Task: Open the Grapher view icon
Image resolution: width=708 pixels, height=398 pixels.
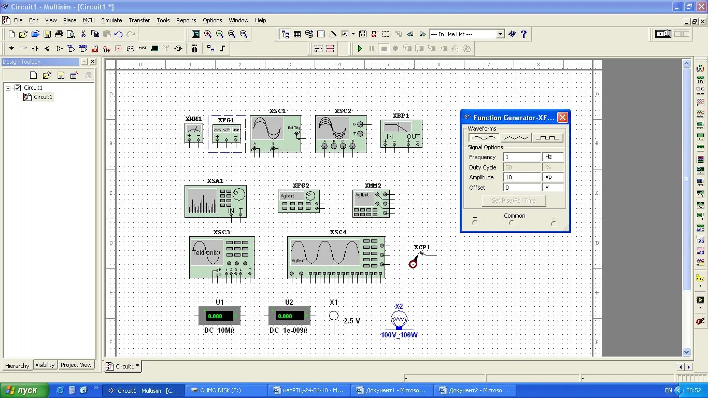Action: 345,34
